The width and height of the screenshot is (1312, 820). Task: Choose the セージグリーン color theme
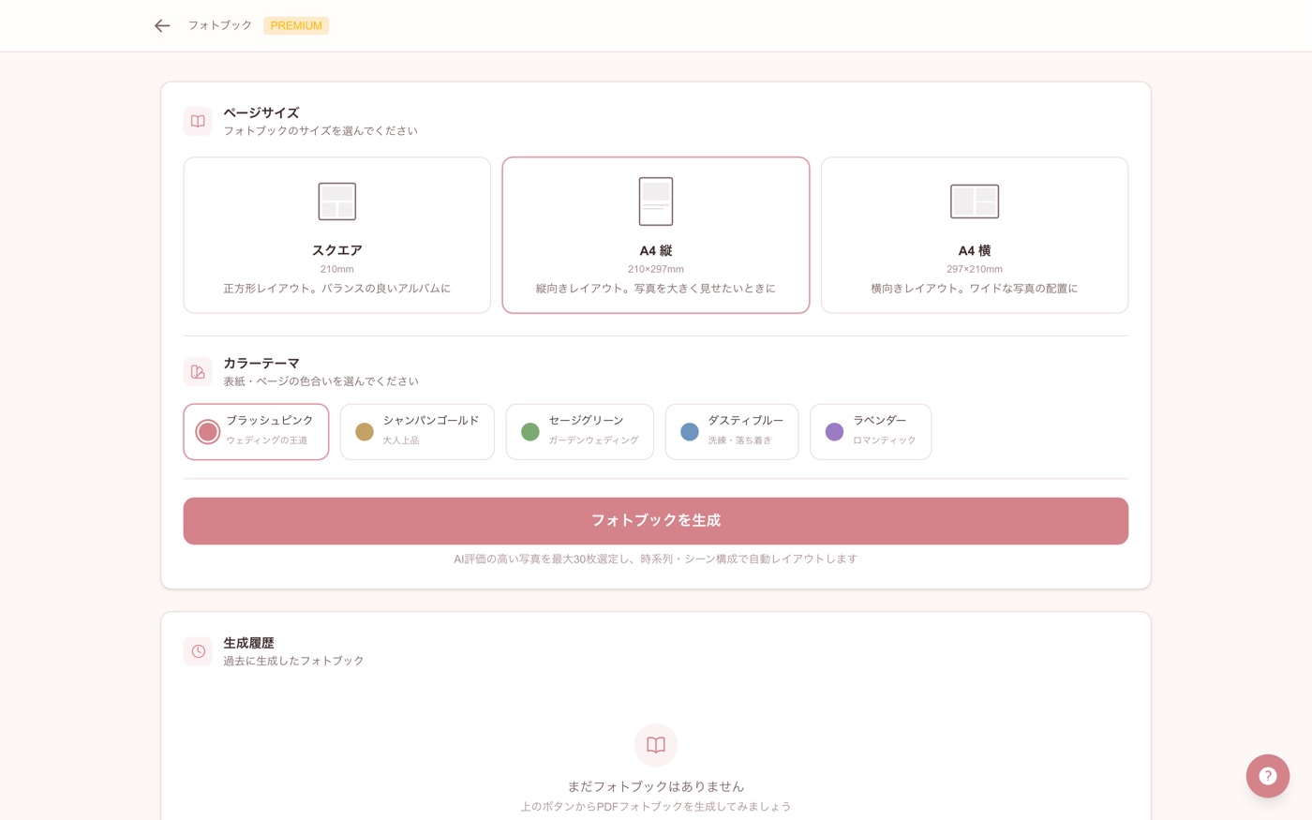[580, 432]
